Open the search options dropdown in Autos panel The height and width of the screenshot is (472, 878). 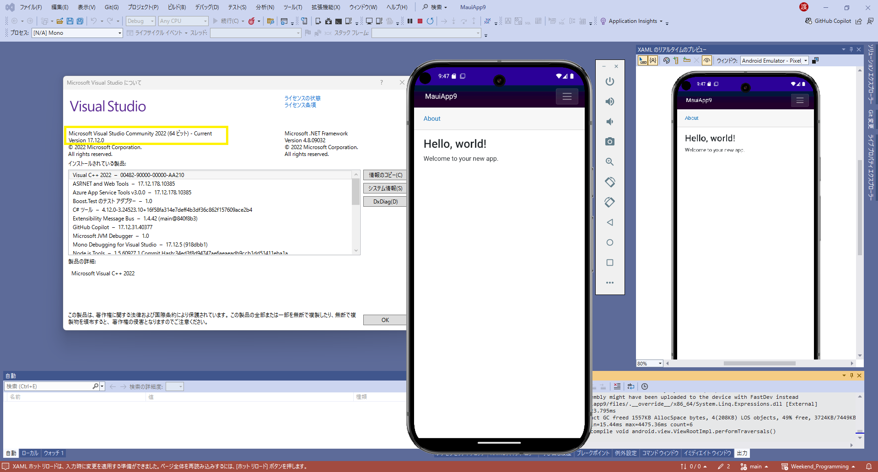[x=102, y=386]
